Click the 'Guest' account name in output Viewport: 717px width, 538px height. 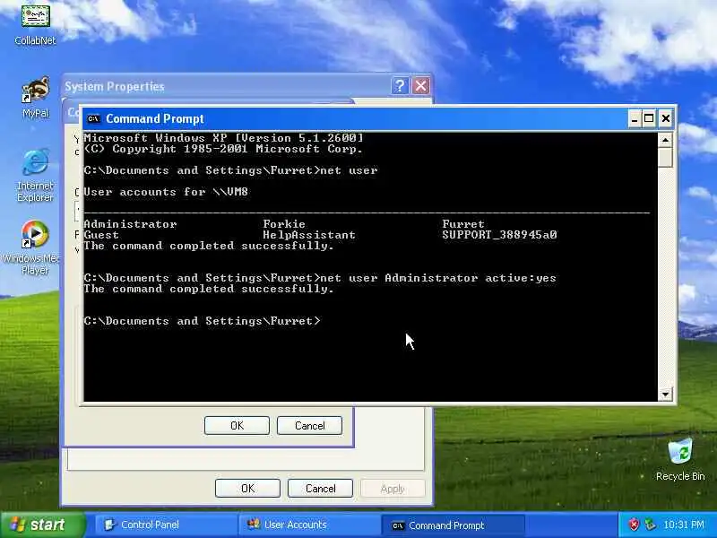(101, 235)
